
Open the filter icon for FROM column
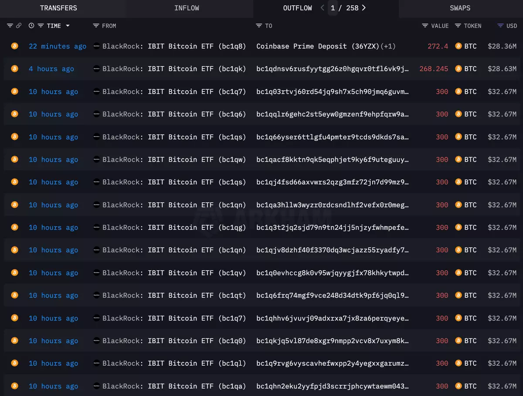[x=96, y=26]
